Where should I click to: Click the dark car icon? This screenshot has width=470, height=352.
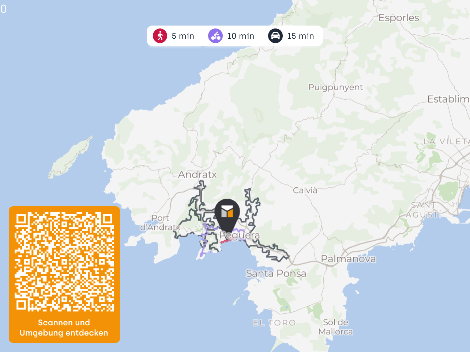coord(275,36)
